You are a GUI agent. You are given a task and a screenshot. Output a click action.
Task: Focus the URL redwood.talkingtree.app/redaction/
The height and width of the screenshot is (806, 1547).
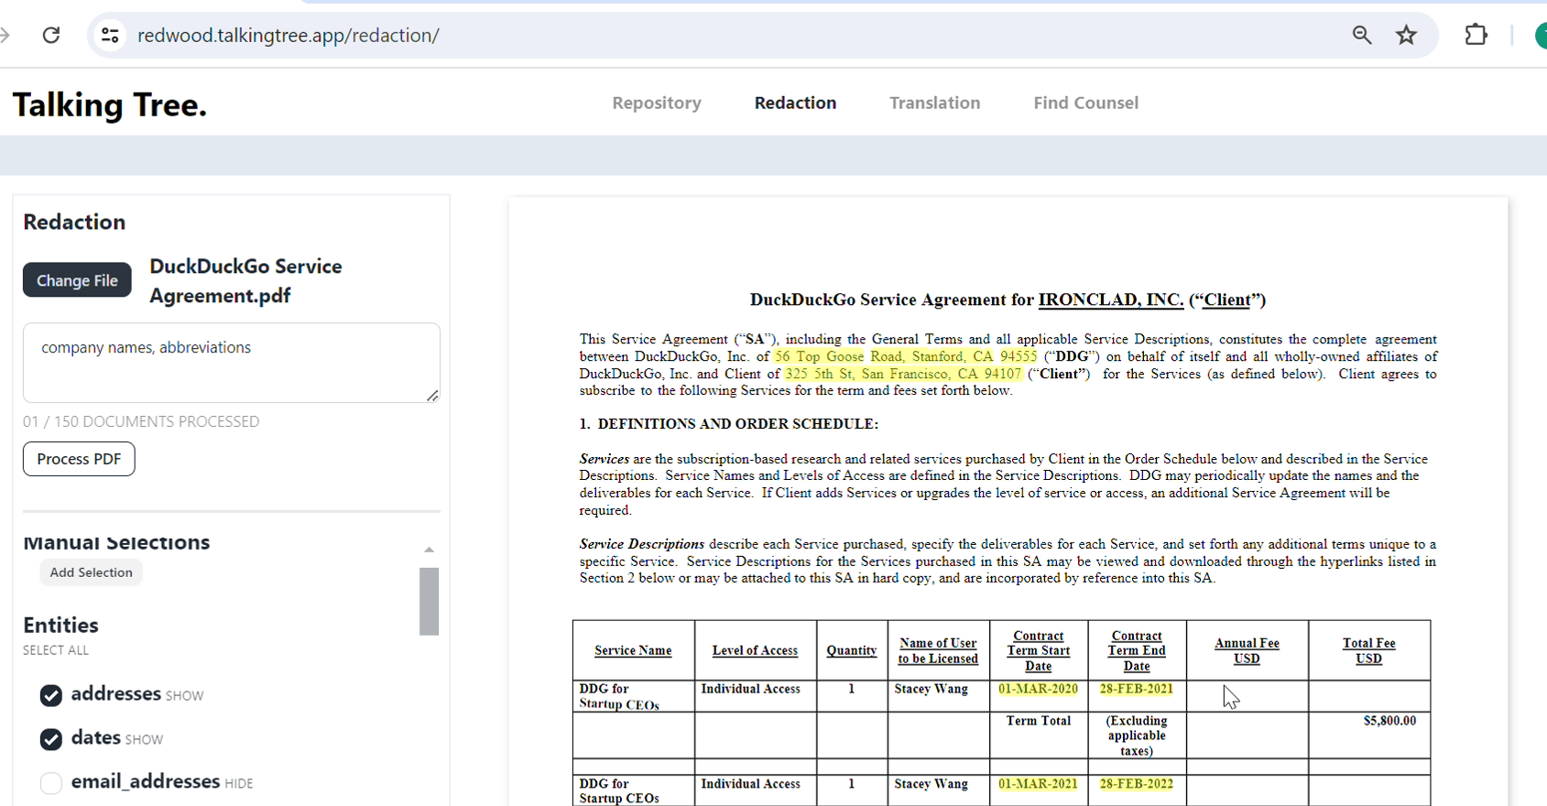pos(289,35)
